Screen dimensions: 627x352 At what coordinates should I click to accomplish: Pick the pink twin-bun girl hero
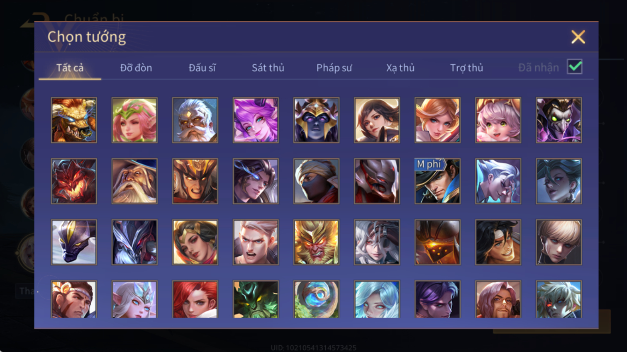click(x=498, y=120)
